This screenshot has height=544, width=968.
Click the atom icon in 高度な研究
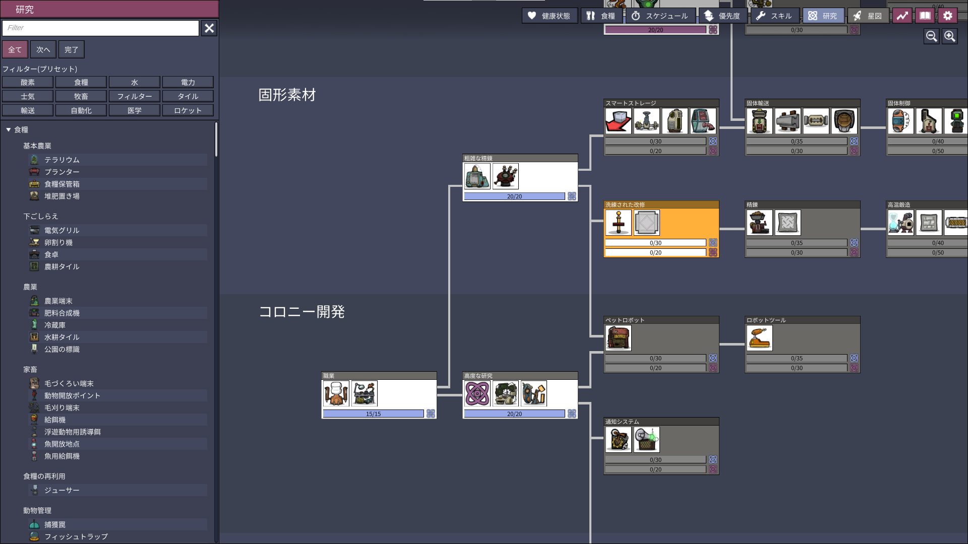click(x=477, y=393)
